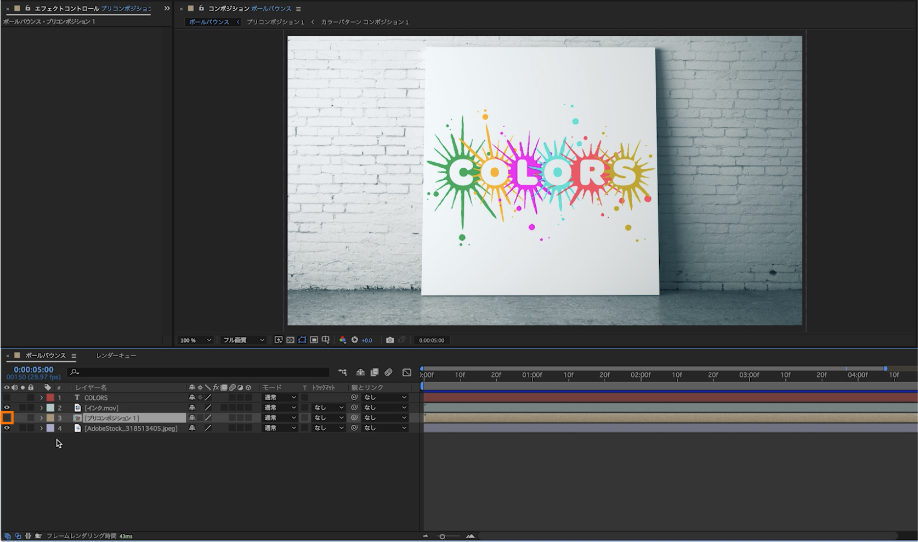Open the graph editor in timeline

pyautogui.click(x=407, y=373)
